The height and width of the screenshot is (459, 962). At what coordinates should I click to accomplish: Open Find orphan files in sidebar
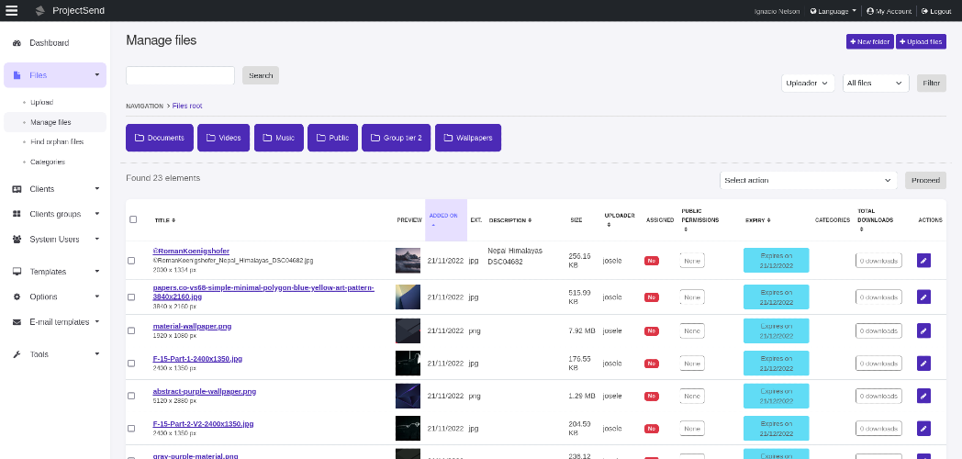tap(57, 141)
